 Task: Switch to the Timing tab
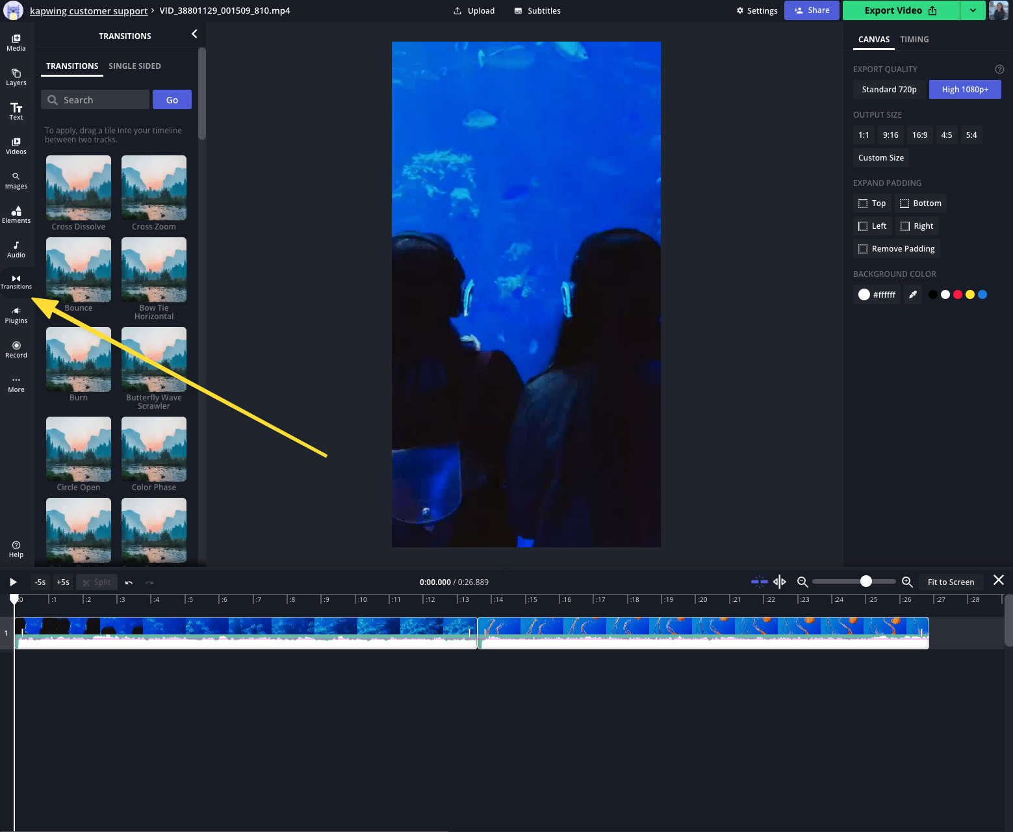tap(914, 40)
